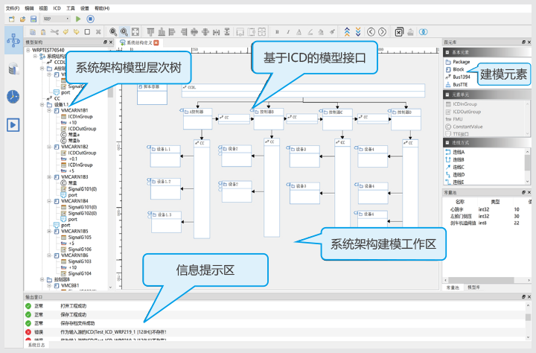
Task: Open the clock icon in left sidebar
Action: [13, 96]
